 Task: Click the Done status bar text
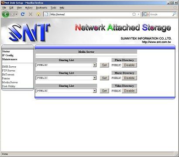pos(5,154)
